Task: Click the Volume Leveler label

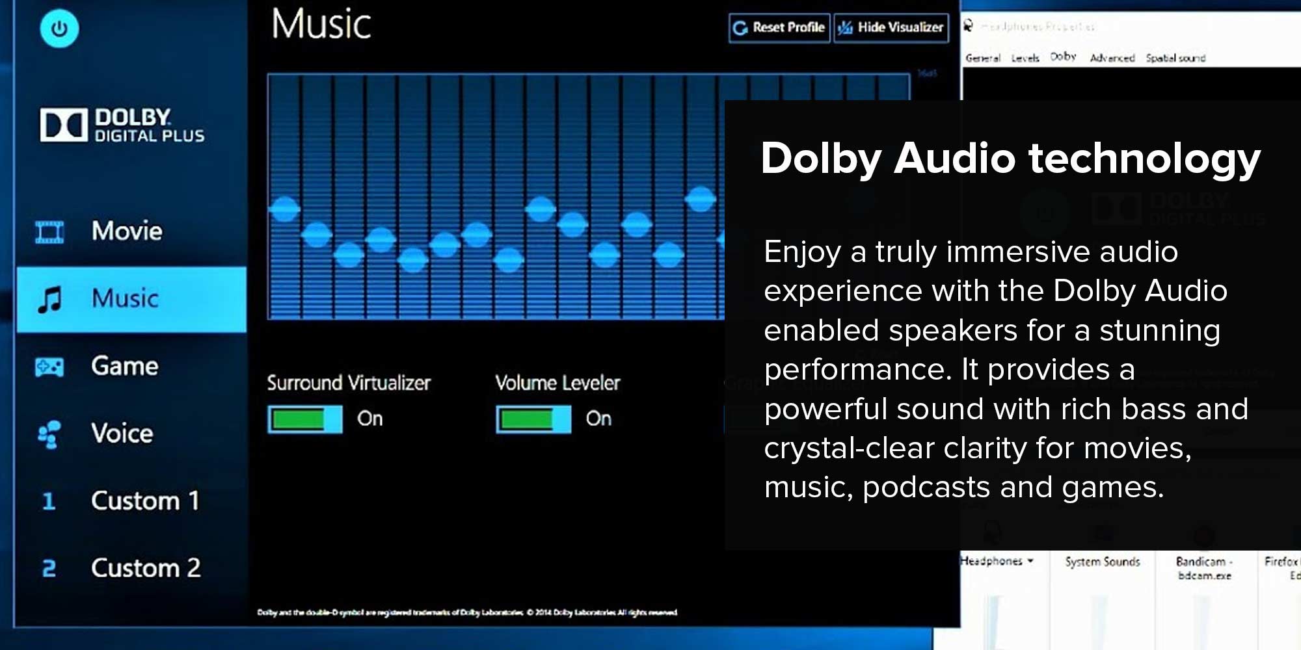Action: tap(557, 382)
